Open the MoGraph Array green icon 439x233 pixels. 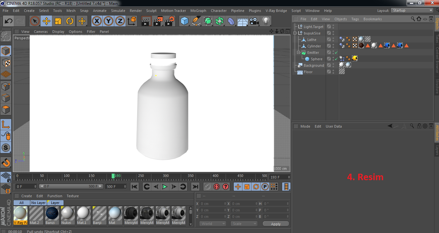tap(219, 21)
